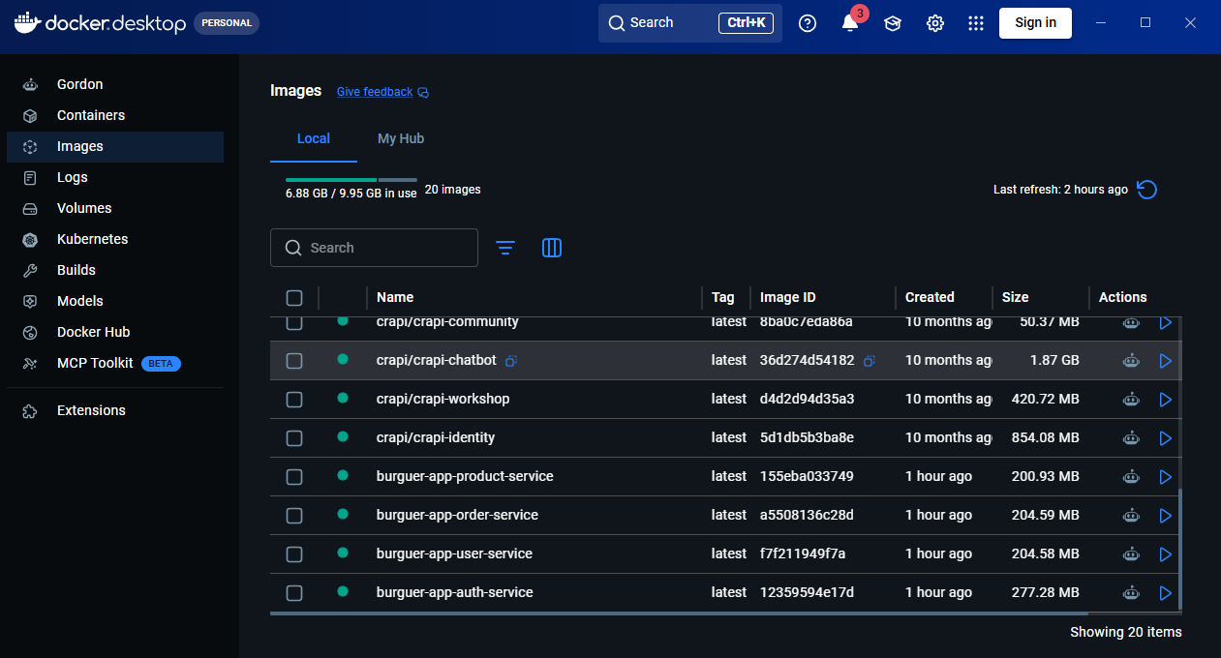Run the crapi/crapi-workshop image
The image size is (1221, 658).
(1166, 400)
